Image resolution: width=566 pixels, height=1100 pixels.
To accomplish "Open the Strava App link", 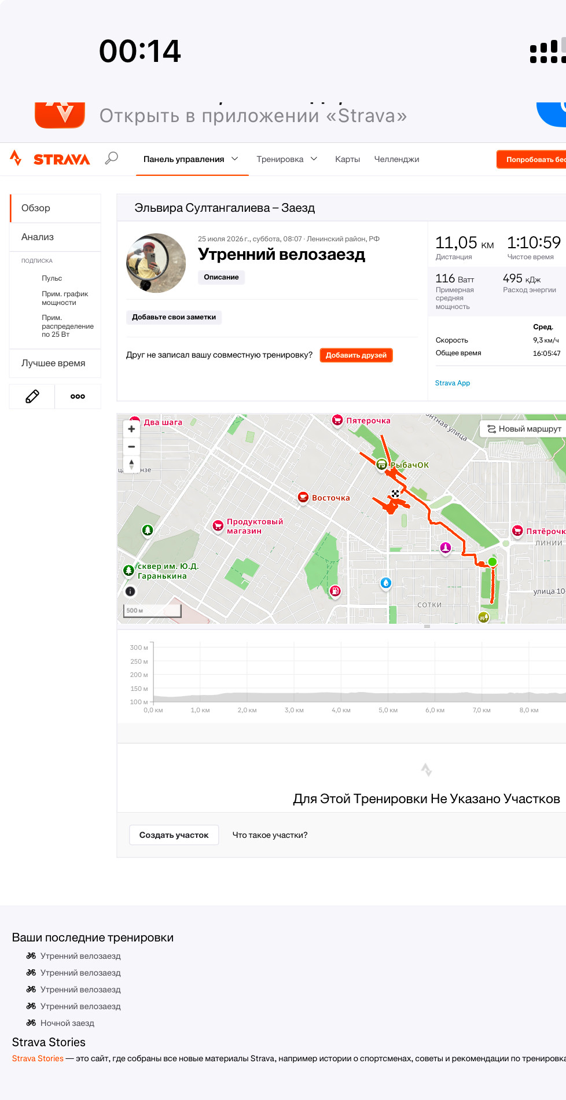I will [453, 383].
